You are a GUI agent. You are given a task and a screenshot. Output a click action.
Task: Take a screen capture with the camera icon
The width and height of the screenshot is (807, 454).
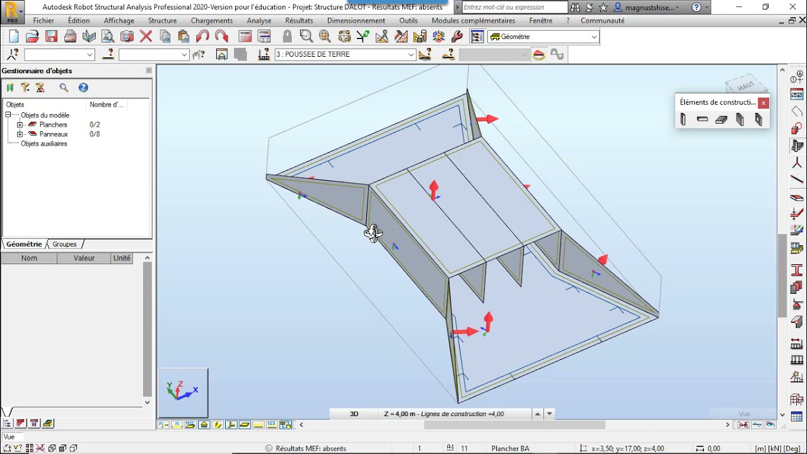click(127, 37)
